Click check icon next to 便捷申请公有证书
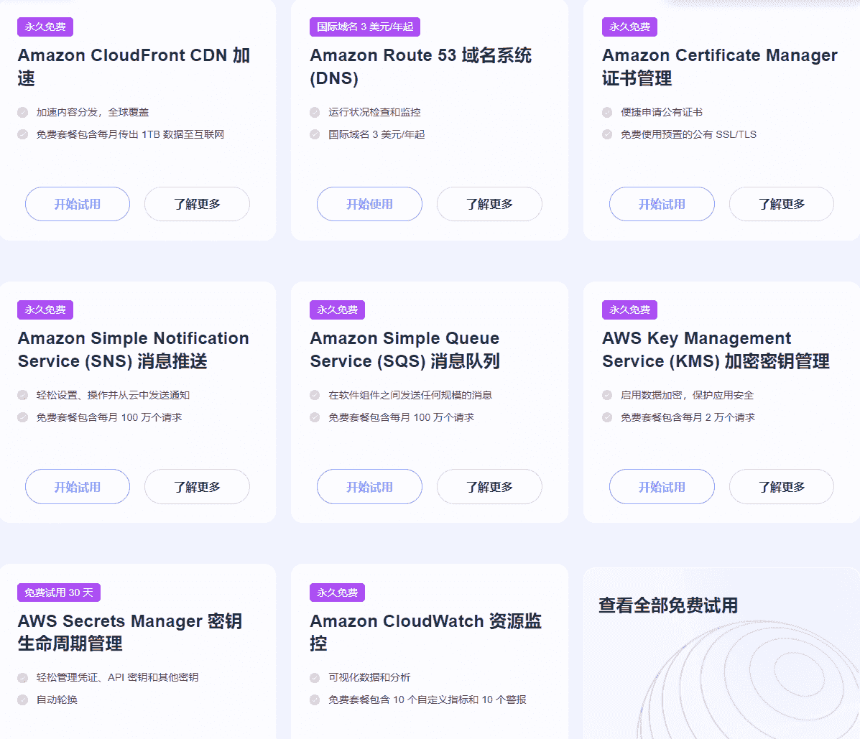 pyautogui.click(x=607, y=112)
